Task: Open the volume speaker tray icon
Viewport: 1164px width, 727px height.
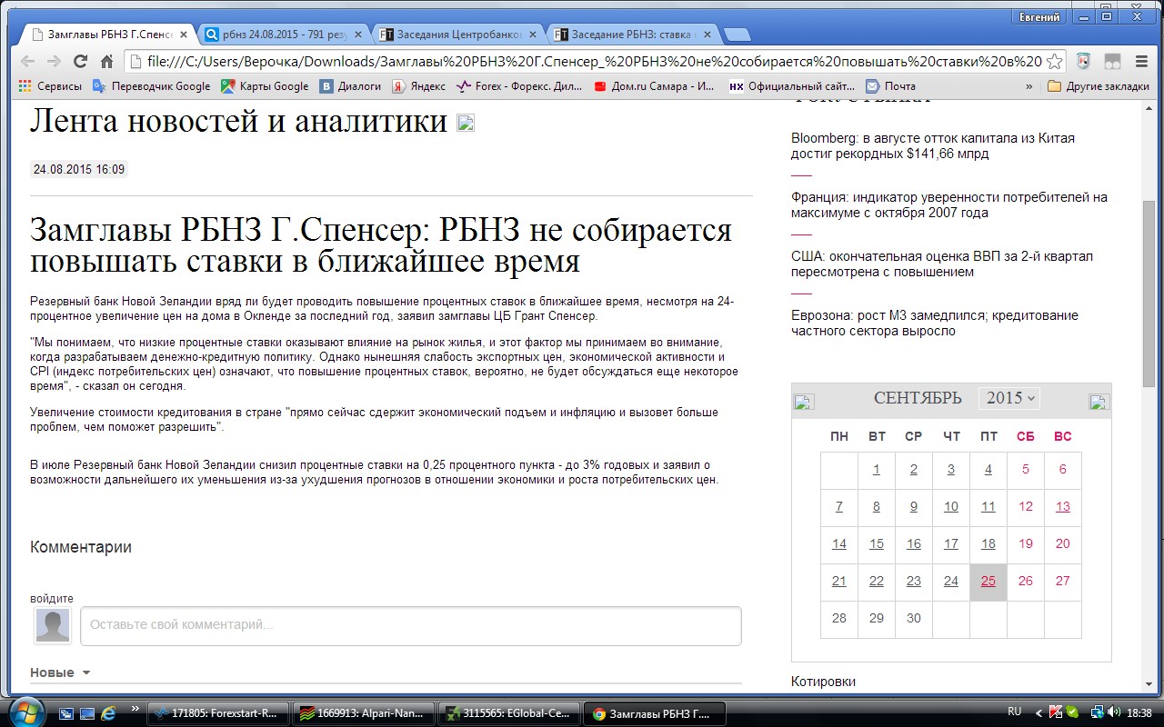Action: point(1115,712)
